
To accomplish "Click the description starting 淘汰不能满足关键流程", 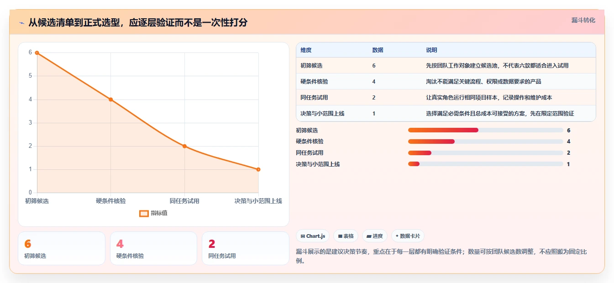I will pos(483,82).
